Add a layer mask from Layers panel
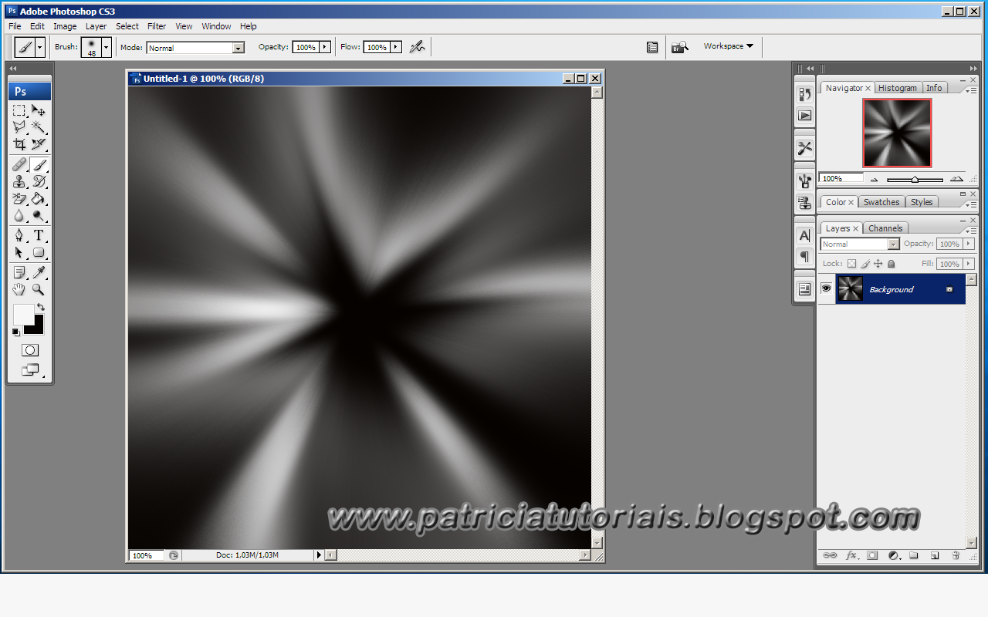This screenshot has height=617, width=988. tap(872, 555)
